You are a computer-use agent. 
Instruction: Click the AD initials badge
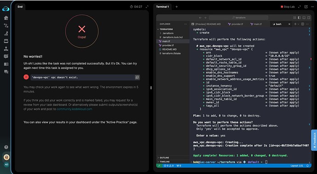point(6,164)
